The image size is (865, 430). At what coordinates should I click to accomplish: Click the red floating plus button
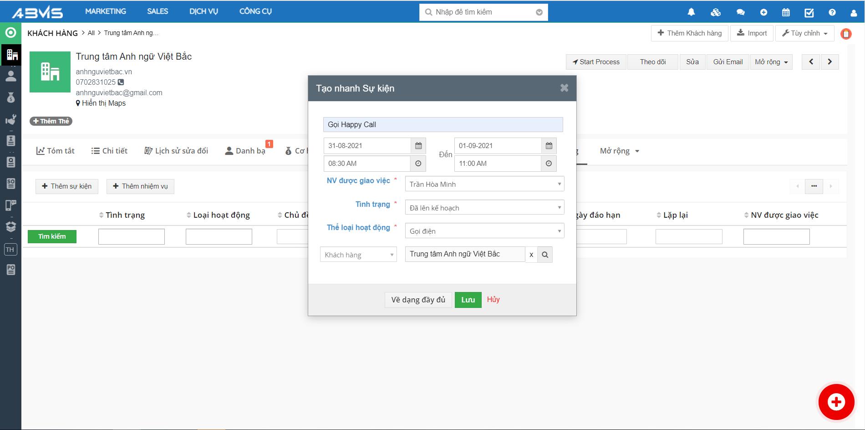[x=836, y=402]
